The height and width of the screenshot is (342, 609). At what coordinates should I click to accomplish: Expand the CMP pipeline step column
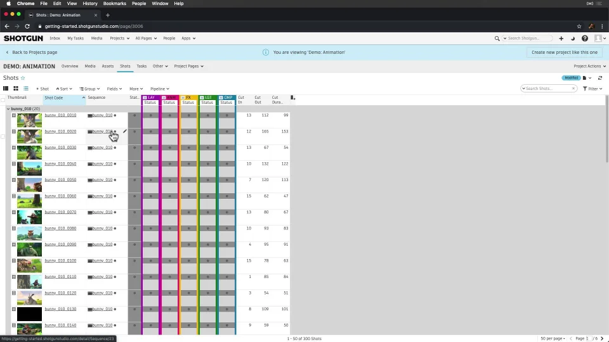221,98
